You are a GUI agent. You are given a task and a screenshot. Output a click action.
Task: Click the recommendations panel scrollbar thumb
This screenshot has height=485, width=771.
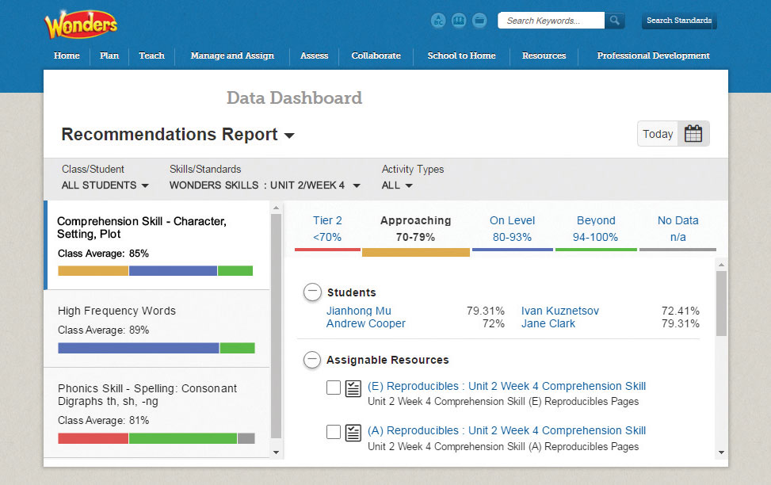721,304
